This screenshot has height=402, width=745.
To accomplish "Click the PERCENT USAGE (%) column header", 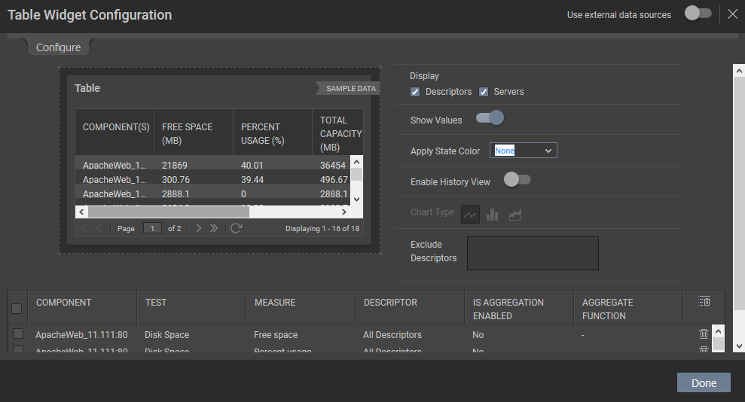I will point(272,132).
